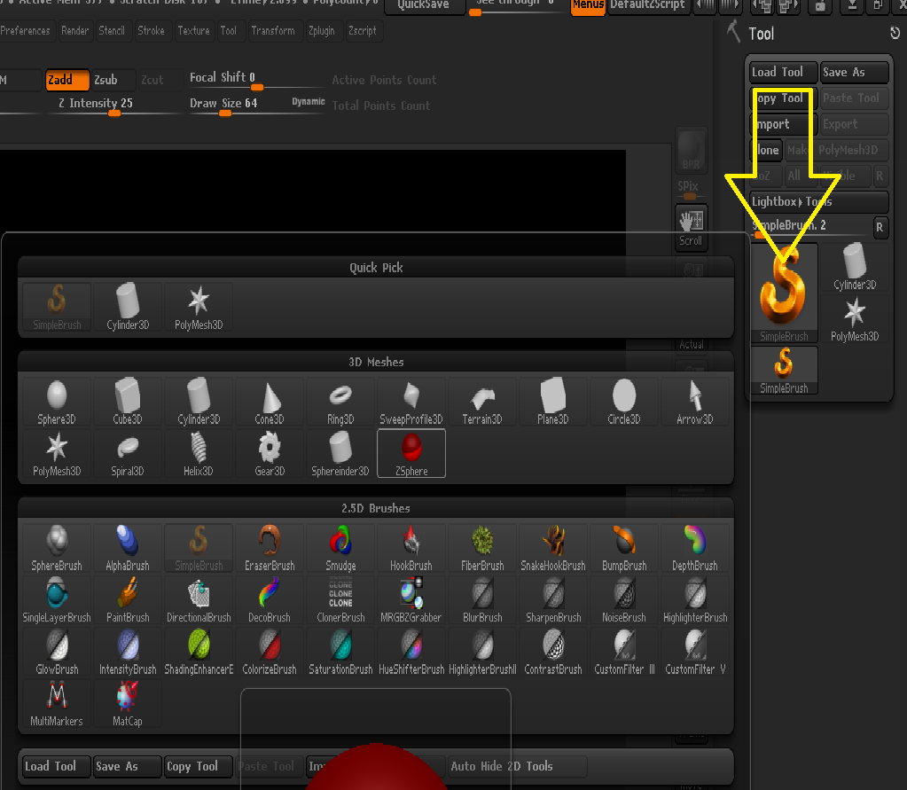
Task: Open the Render menu
Action: pos(75,31)
